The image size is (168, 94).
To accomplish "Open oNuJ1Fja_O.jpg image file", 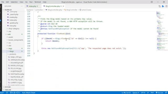I will click(x=16, y=80).
